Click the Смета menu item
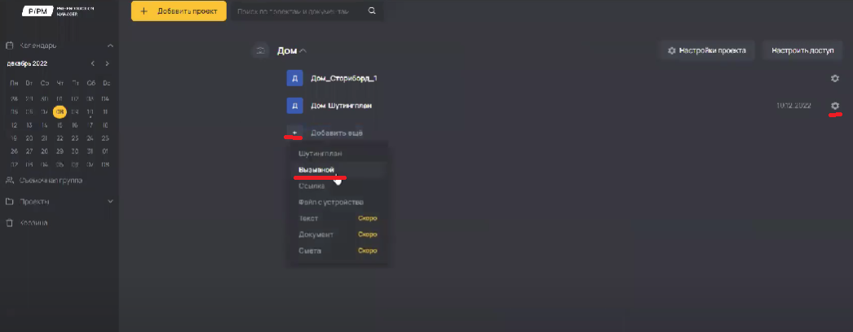 coord(310,251)
